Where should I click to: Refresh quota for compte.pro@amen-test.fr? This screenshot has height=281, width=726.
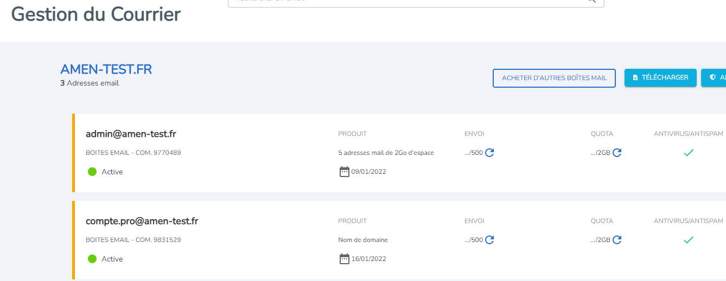[617, 240]
